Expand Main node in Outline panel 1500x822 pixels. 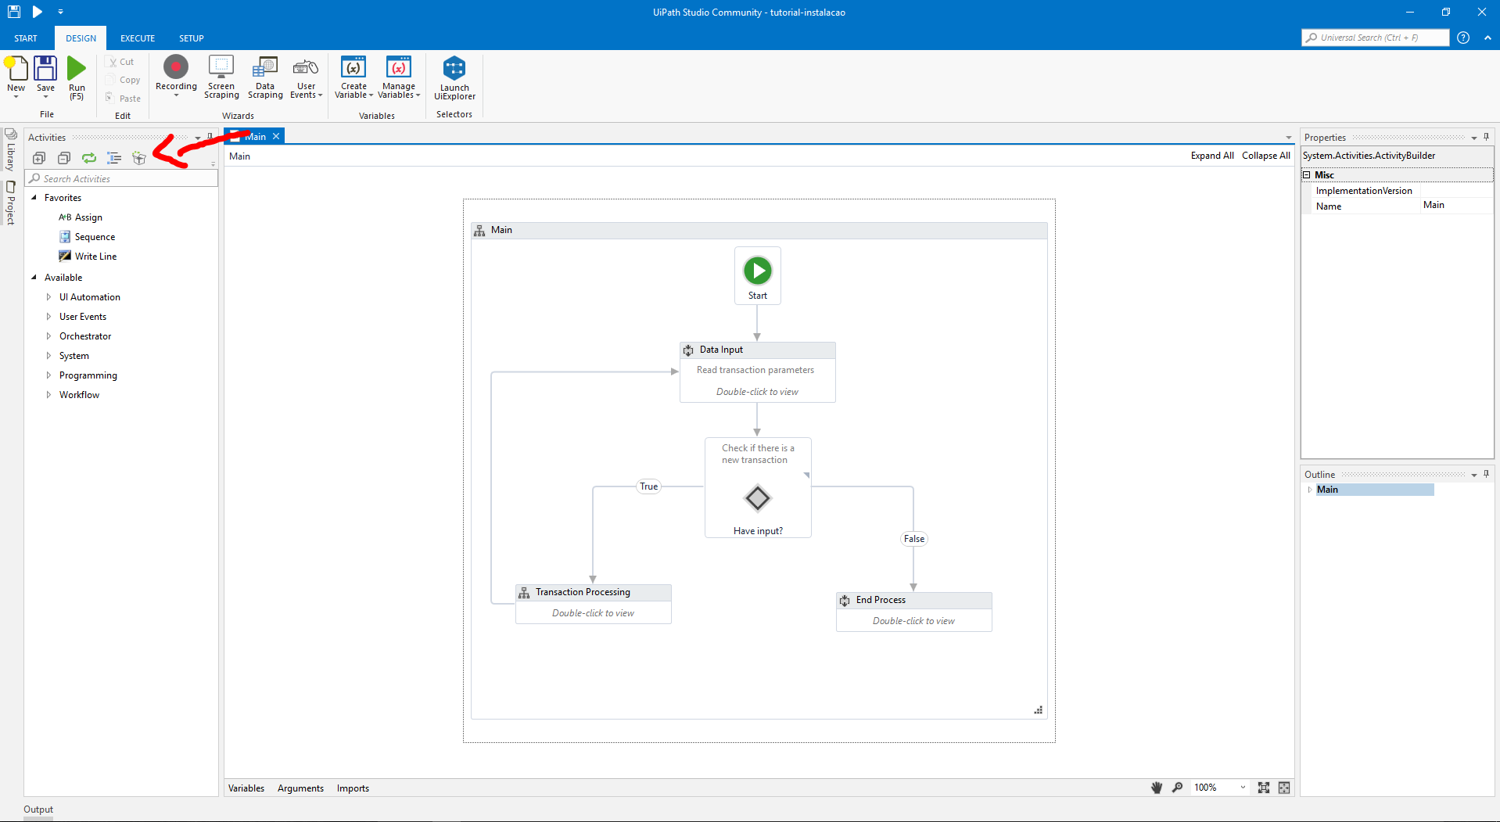pos(1310,490)
